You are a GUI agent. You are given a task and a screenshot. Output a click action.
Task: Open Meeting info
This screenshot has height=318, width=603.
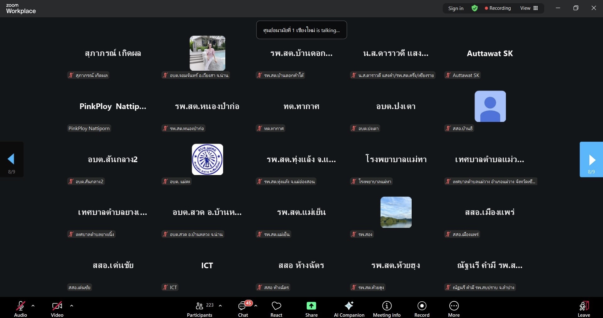coord(386,309)
